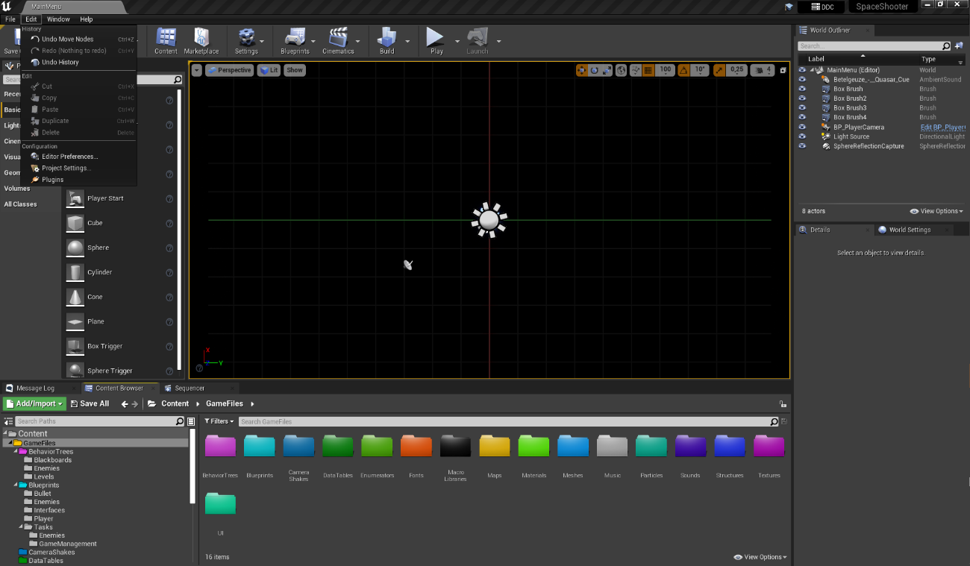970x566 pixels.
Task: Open the Settings toolbar icon
Action: (x=246, y=41)
